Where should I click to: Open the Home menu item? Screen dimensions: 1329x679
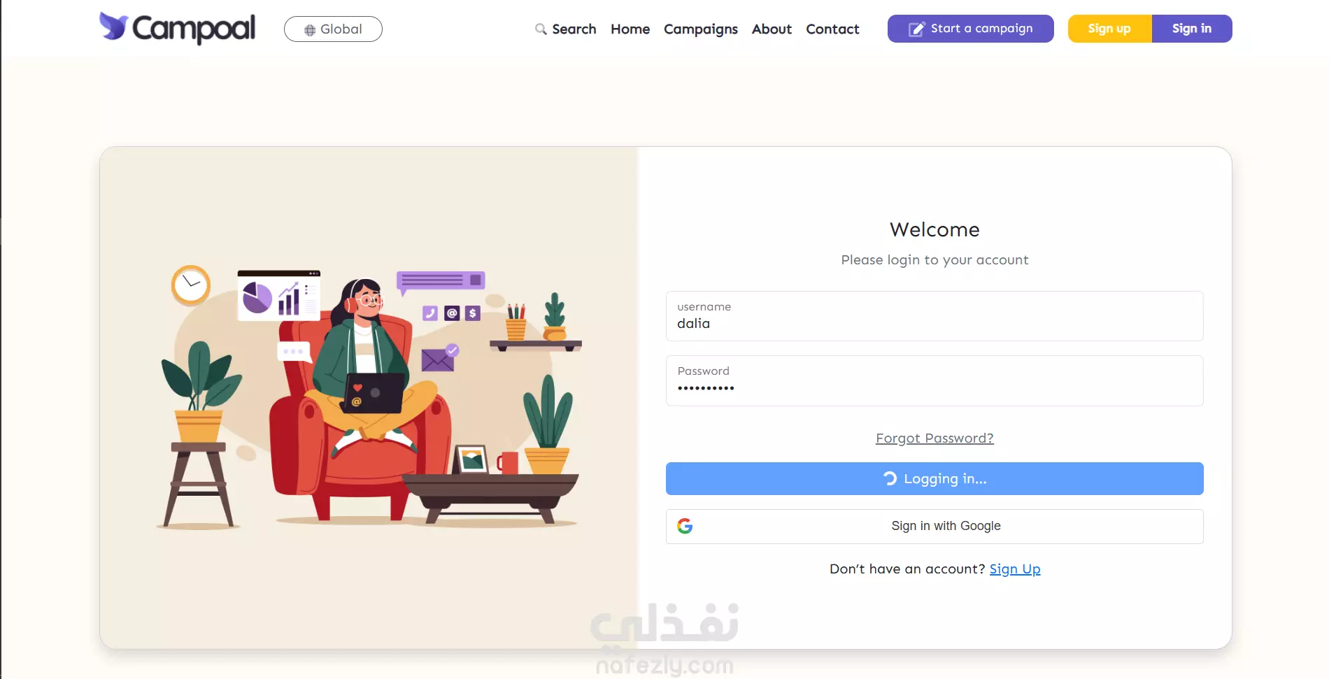(x=630, y=29)
